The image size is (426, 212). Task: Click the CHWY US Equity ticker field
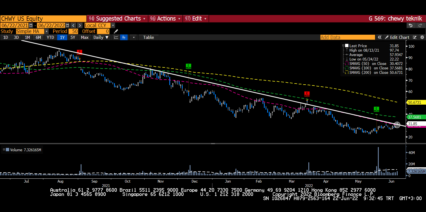click(x=43, y=19)
